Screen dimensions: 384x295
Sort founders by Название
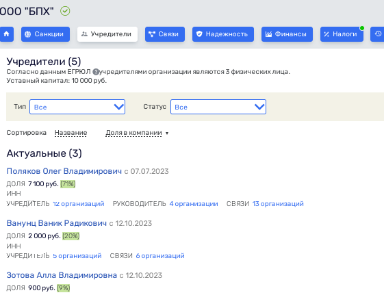pyautogui.click(x=71, y=133)
